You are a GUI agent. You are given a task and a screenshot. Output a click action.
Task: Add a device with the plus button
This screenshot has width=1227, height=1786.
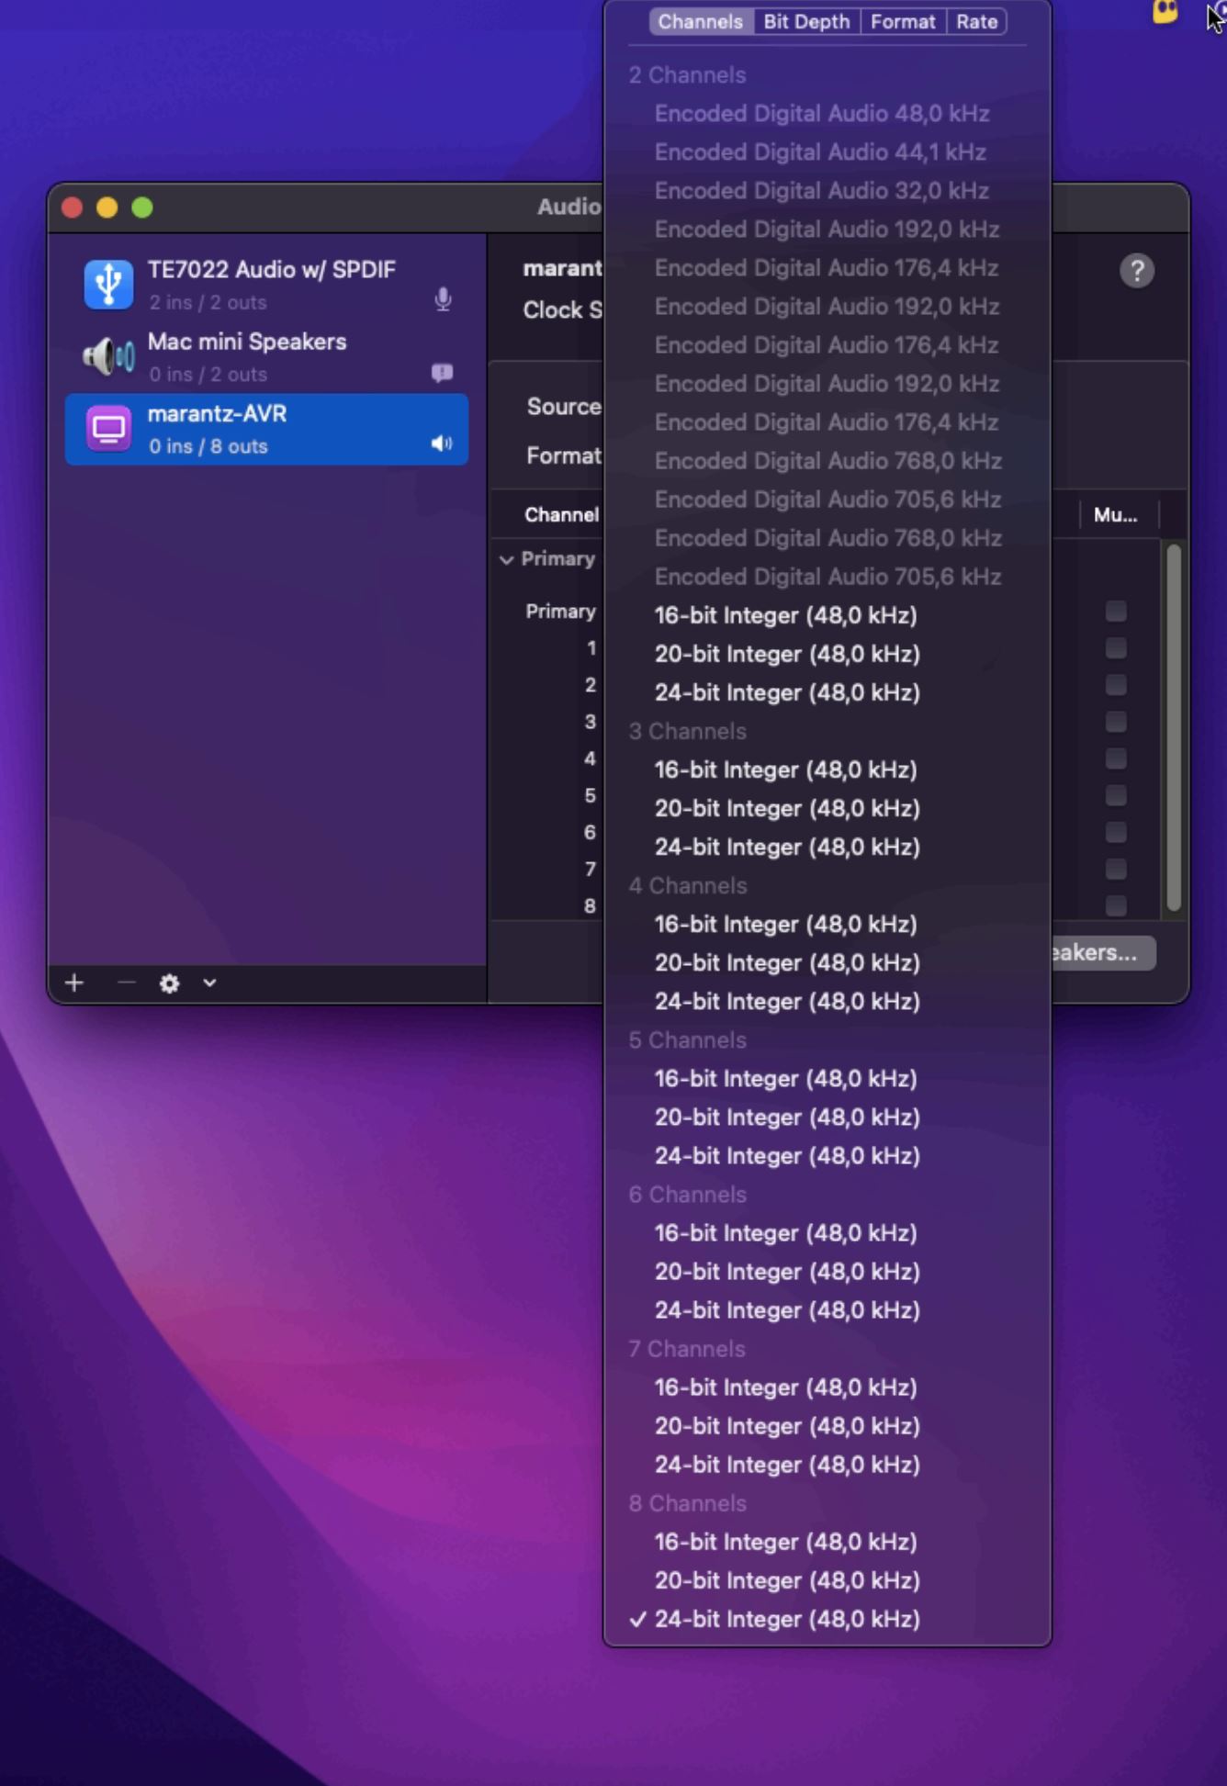74,983
